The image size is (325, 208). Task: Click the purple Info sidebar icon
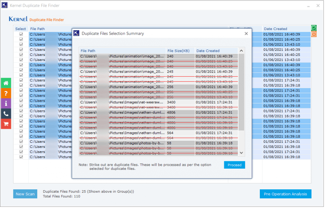click(x=6, y=103)
